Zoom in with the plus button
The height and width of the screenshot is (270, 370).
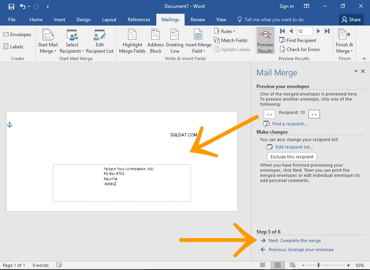[348, 265]
